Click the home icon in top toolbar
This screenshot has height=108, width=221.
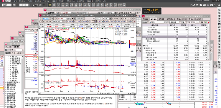(197, 5)
